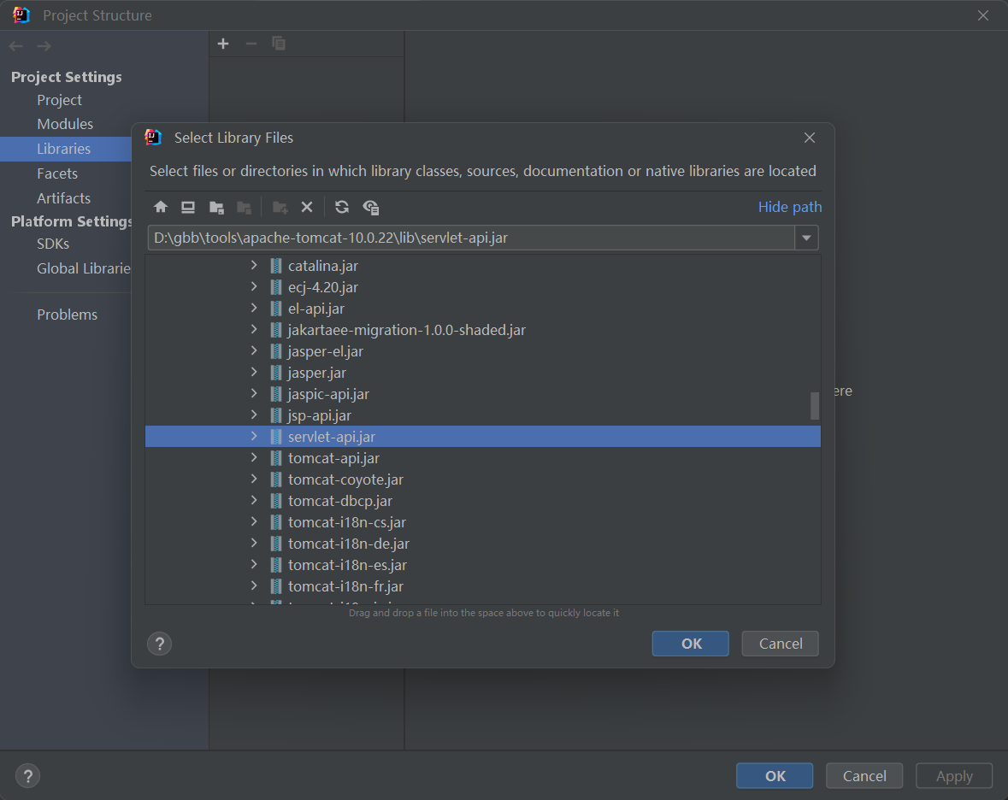Select jakartaee-migration-1.0.0-shaded.jar file name
The image size is (1008, 800).
pyautogui.click(x=407, y=330)
